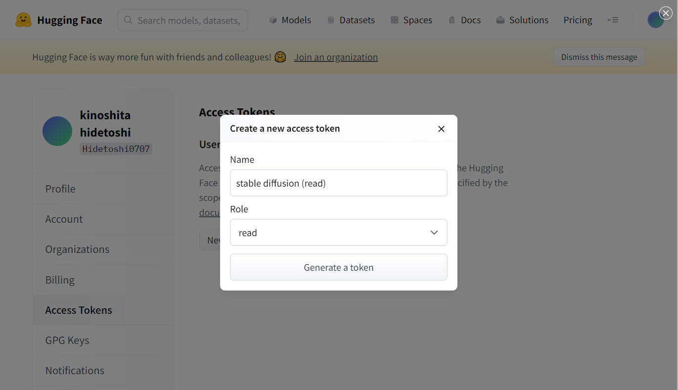Click the Access Tokens page heading
The width and height of the screenshot is (678, 390).
click(237, 112)
